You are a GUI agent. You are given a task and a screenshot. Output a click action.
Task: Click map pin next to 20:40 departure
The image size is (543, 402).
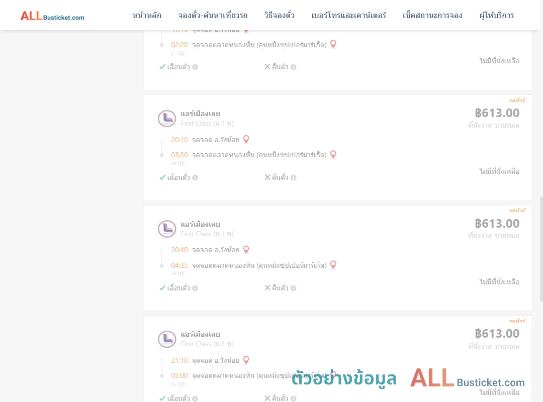coord(246,249)
